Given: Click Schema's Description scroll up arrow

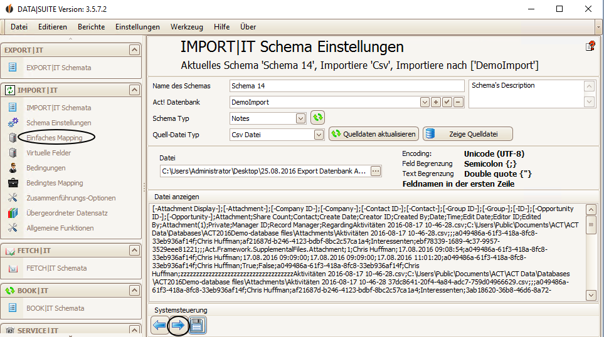Looking at the screenshot, I should (x=589, y=86).
